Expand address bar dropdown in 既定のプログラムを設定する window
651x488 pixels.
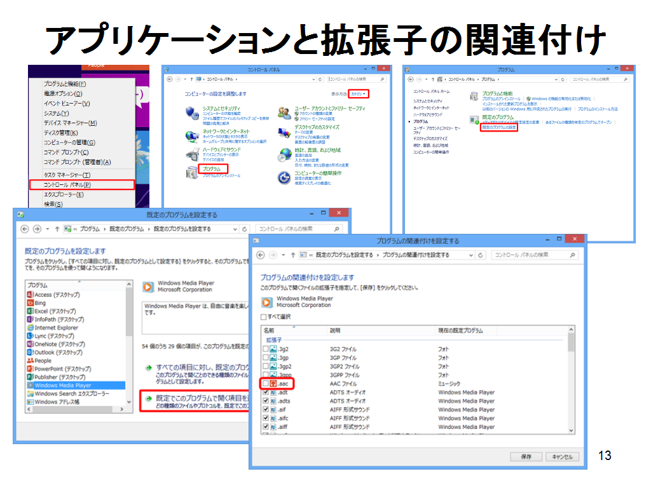(x=235, y=229)
